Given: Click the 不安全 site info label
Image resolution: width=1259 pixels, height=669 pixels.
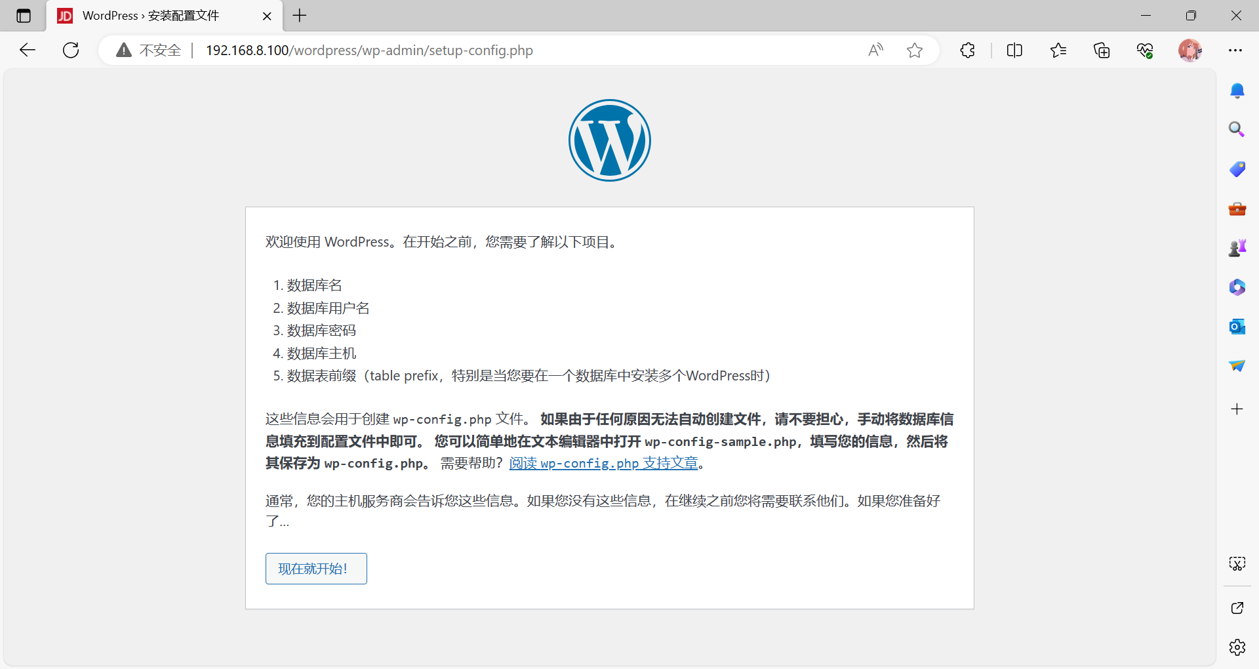Looking at the screenshot, I should [160, 50].
